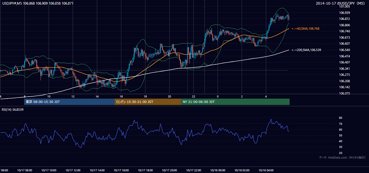369x173 pixels.
Task: Click the USDJPY#,M5 chart header text
Action: pos(38,3)
